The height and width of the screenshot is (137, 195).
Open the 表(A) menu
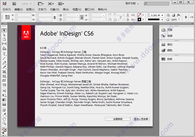pyautogui.click(x=66, y=9)
